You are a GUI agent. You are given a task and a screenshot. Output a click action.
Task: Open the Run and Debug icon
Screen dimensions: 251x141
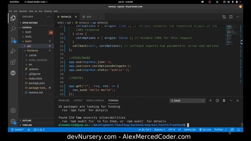(13, 51)
